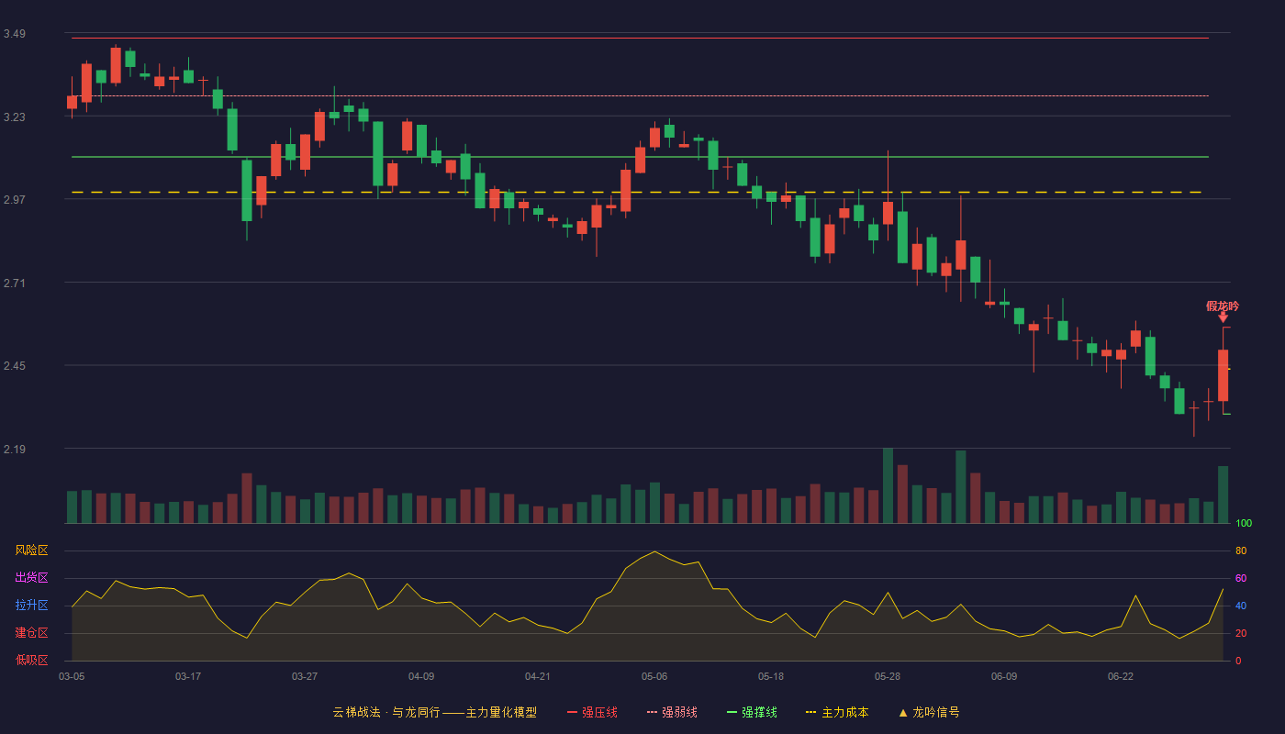Click the 2.71 price axis label
Viewport: 1285px width, 734px height.
tap(15, 284)
